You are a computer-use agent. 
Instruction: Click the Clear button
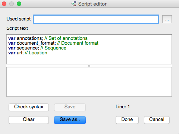[x=29, y=120]
